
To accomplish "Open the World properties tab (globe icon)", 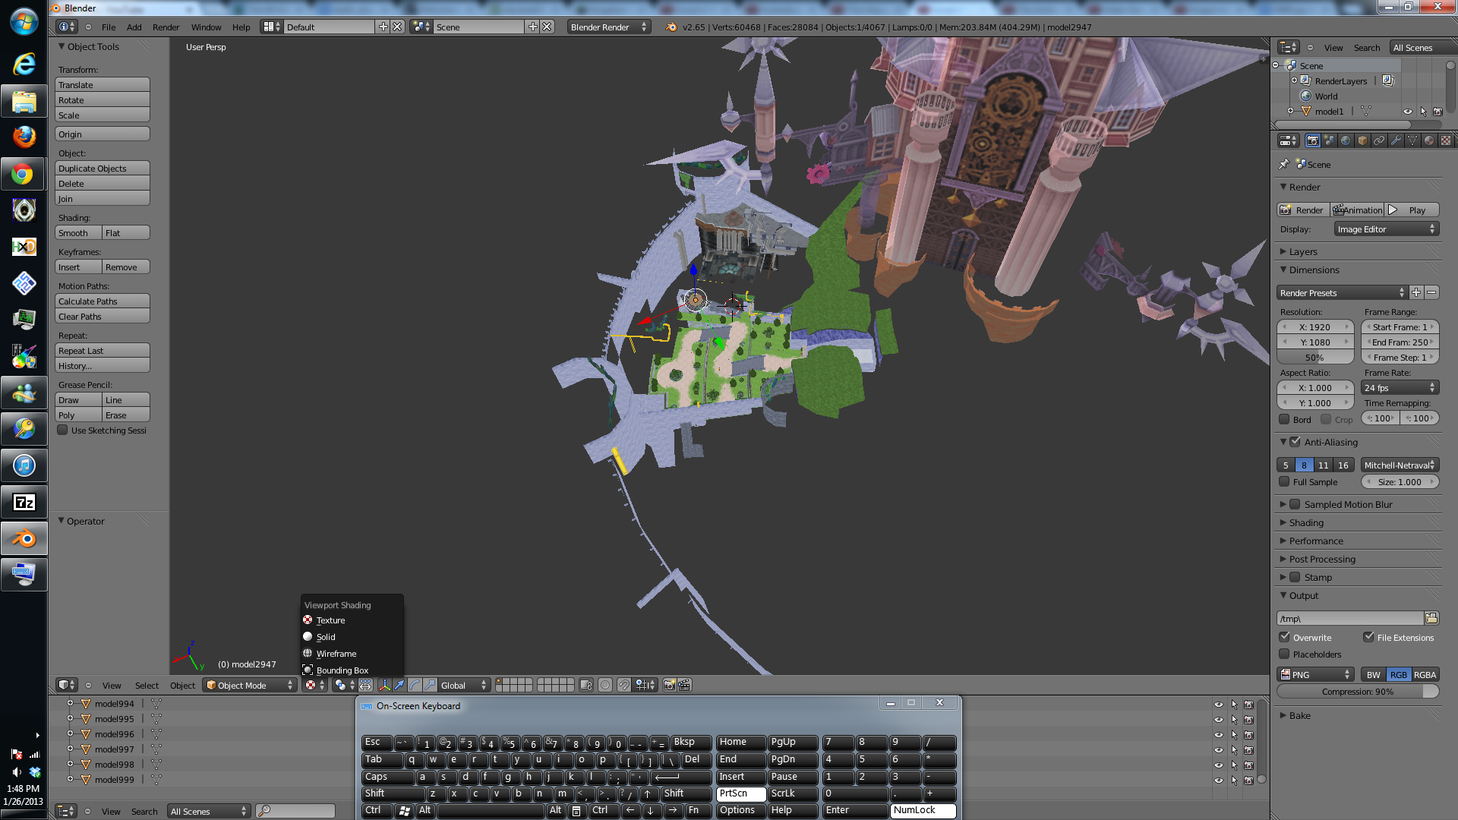I will point(1345,140).
